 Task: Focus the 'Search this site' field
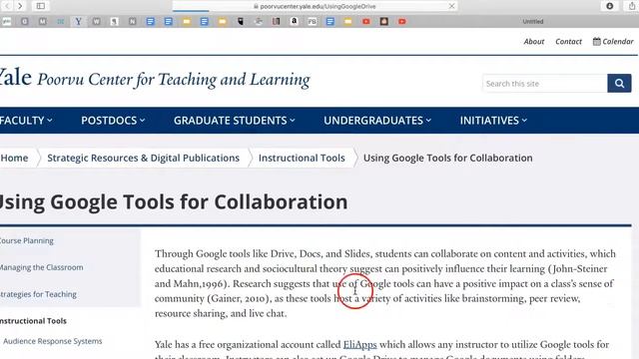point(544,84)
